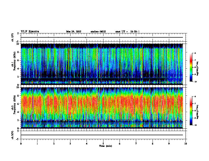Click time axis tick label "1"
This screenshot has height=161, width=209.
point(37,144)
